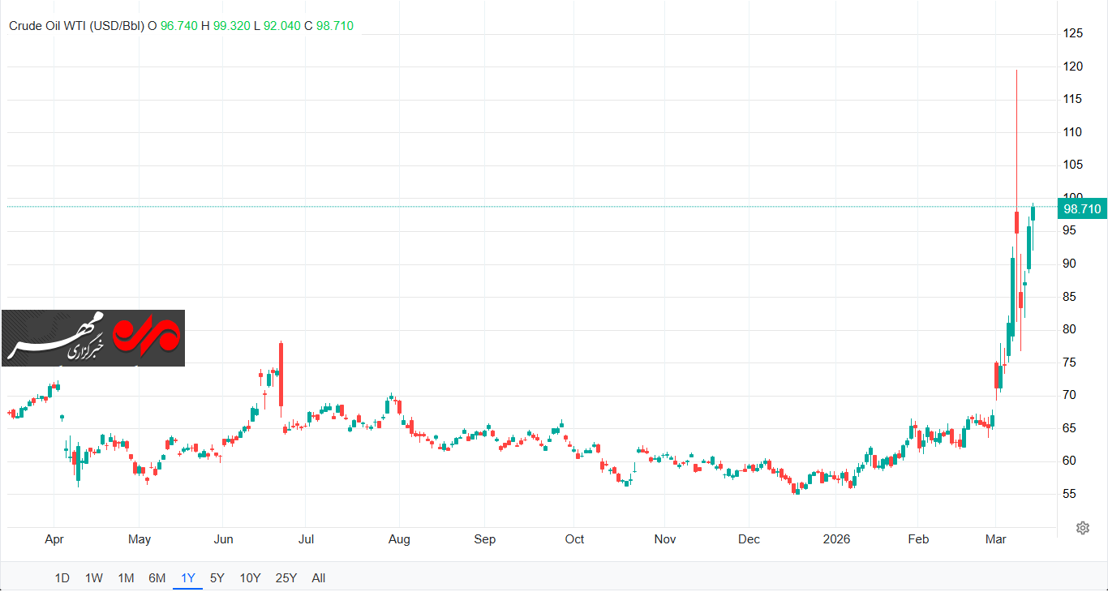
Task: Click the current price label 98.710
Action: point(1082,209)
